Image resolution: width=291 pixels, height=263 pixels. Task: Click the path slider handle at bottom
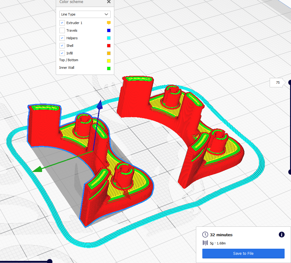[50, 261]
